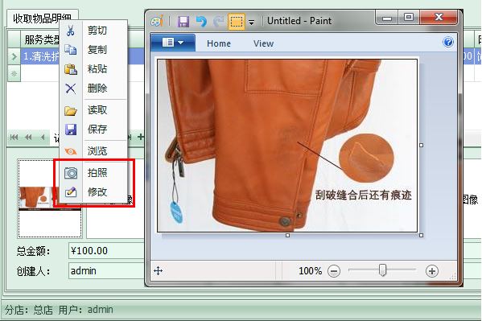Open the Paint file menu button
This screenshot has height=321, width=482.
pyautogui.click(x=173, y=43)
